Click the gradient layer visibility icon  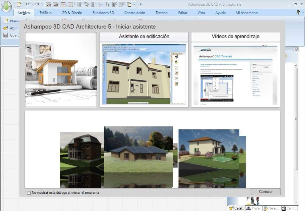[x=115, y=4]
